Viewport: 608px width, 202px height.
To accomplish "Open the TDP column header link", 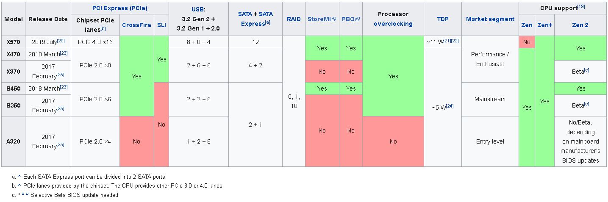I will (443, 19).
